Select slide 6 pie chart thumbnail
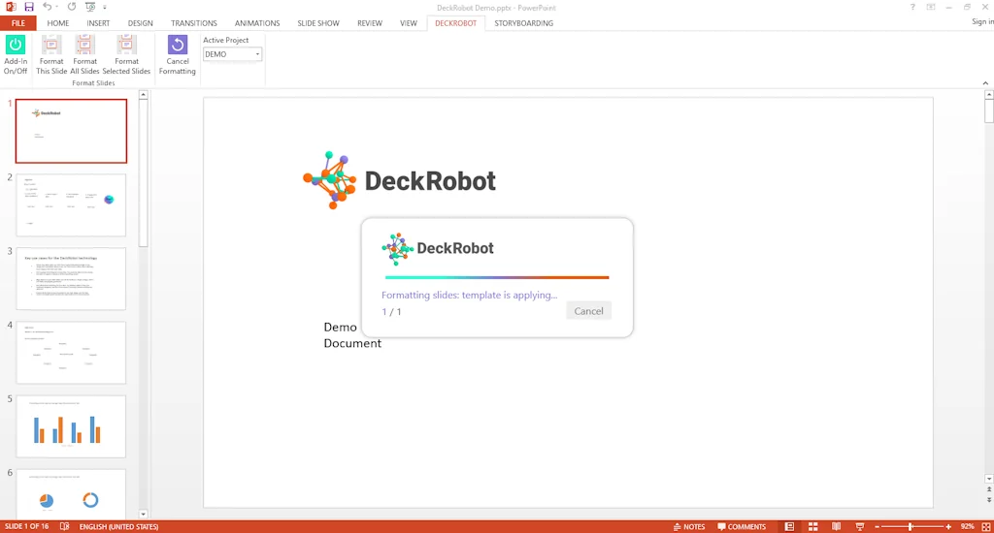 tap(71, 494)
